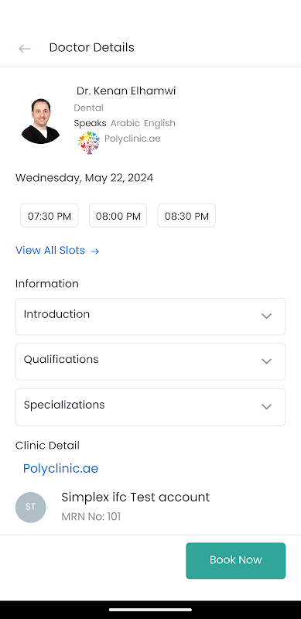Tap Dr. Kenan Elhamwi's profile photo
Screen dimensions: 301x619
click(40, 121)
